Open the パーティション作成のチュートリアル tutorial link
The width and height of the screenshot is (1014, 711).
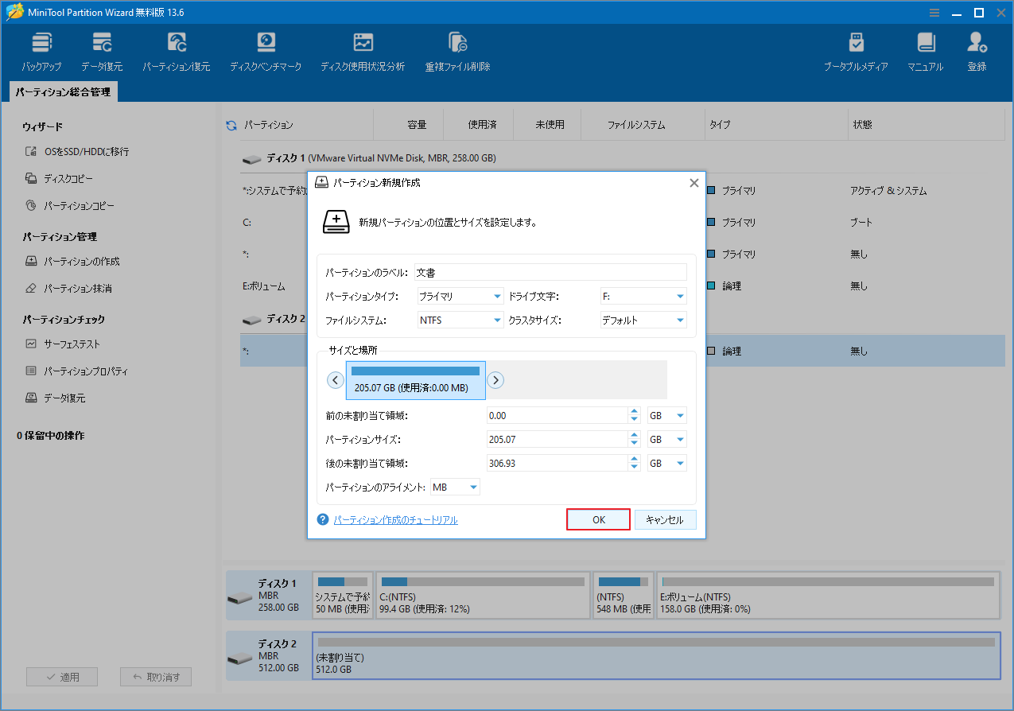(395, 519)
